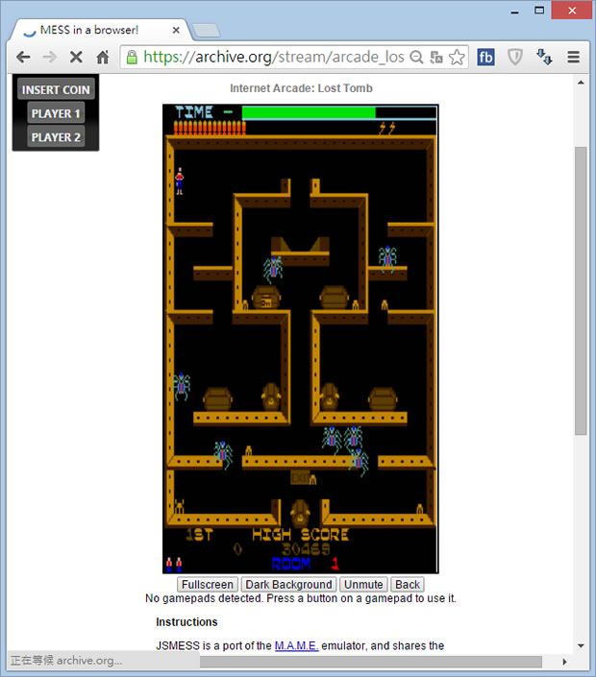Toggle the Dark Background option

pyautogui.click(x=287, y=585)
